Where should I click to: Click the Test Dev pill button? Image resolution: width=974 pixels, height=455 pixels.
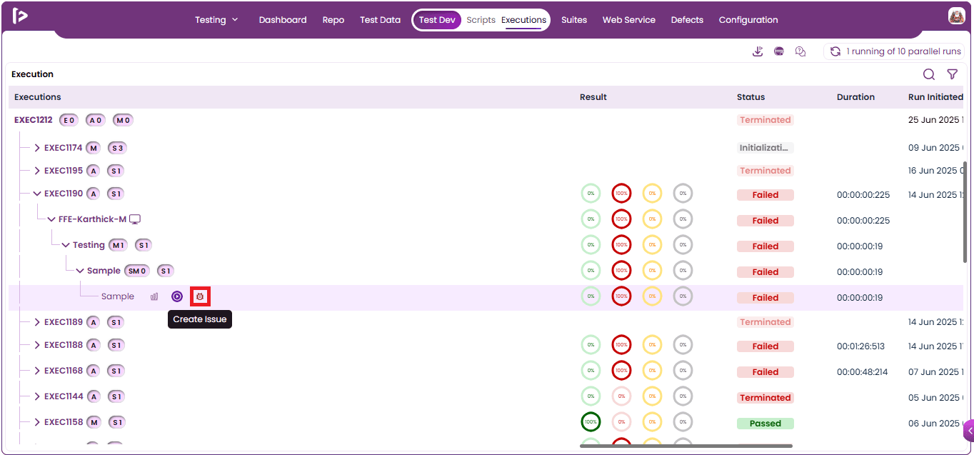[437, 20]
